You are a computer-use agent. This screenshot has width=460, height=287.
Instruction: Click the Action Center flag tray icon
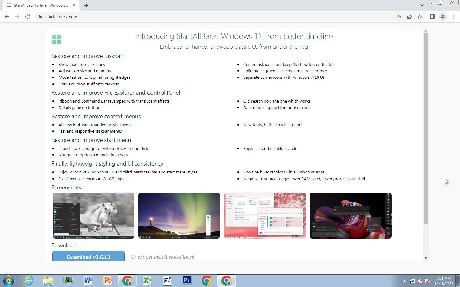[428, 281]
